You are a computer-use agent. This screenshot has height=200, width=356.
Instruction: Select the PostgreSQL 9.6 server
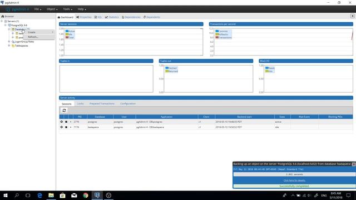tap(19, 25)
